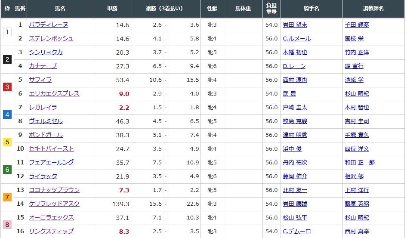Select horse ココナッツブラウン

pos(54,190)
